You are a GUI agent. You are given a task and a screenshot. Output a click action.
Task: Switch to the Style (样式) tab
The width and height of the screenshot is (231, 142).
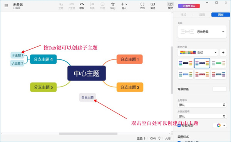coord(183,15)
